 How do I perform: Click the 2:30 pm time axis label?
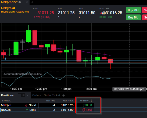tap(91, 89)
